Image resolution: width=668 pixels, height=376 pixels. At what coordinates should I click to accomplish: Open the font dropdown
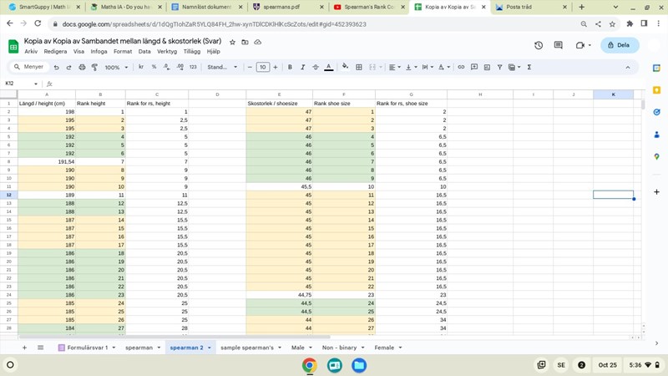pos(222,67)
